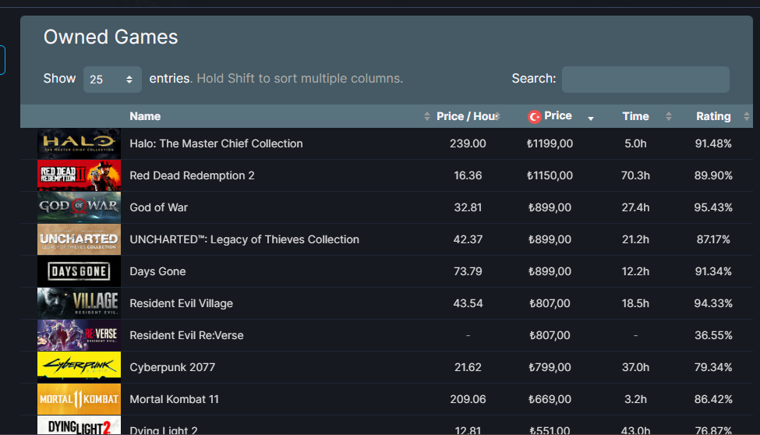Image resolution: width=760 pixels, height=435 pixels.
Task: Click Resident Evil Village game name
Action: pyautogui.click(x=182, y=303)
